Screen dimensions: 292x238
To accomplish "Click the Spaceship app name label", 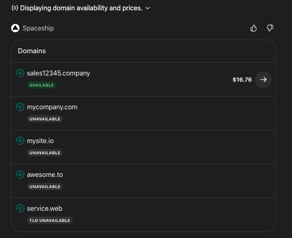I will (x=38, y=28).
